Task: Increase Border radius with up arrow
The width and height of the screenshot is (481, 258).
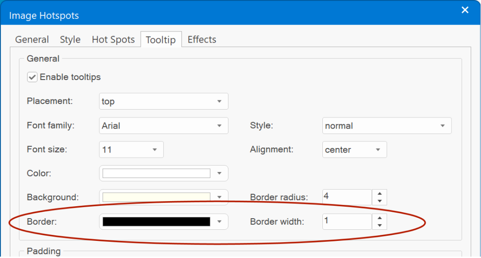Action: tap(379, 194)
